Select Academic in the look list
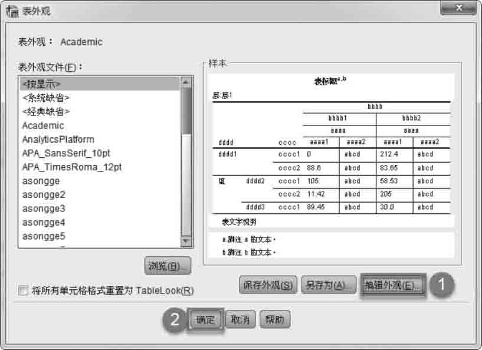The image size is (482, 350). pyautogui.click(x=100, y=126)
